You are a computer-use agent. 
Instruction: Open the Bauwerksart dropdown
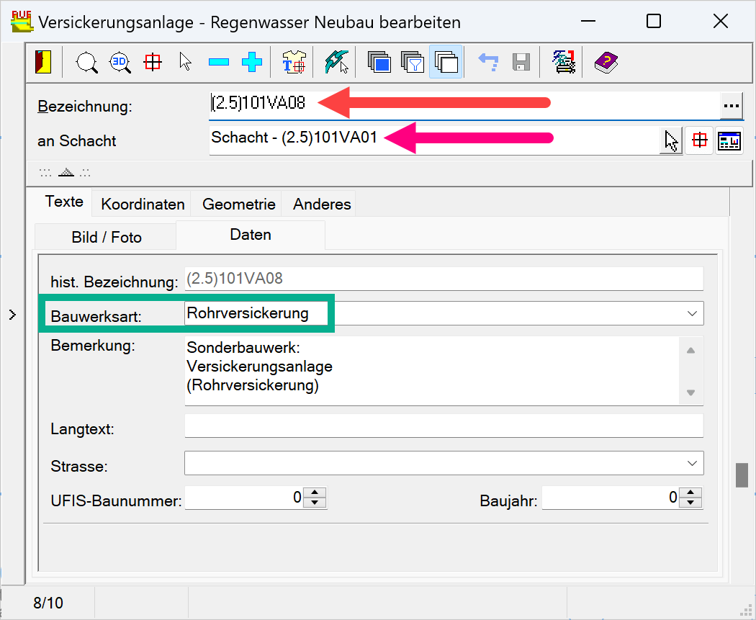pos(692,313)
